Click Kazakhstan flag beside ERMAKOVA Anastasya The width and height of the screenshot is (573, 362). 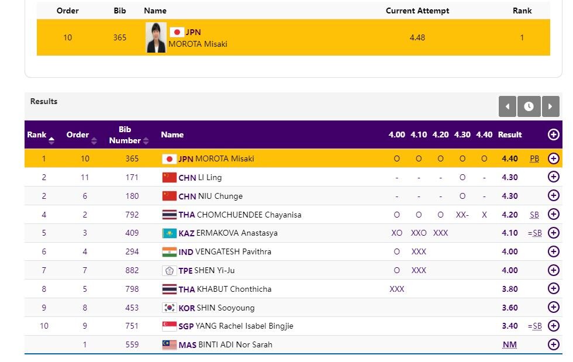tap(169, 233)
